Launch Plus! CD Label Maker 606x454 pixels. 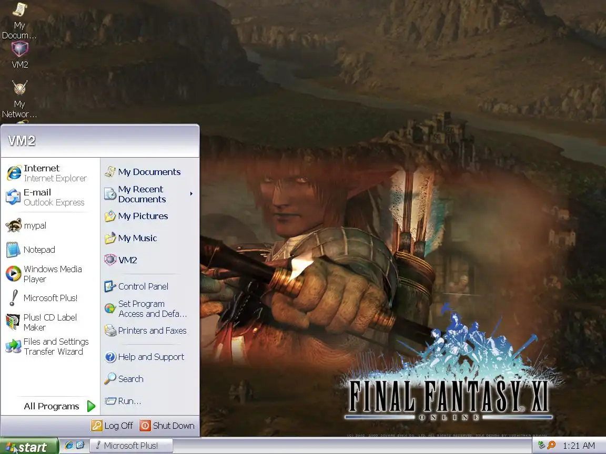pyautogui.click(x=50, y=322)
